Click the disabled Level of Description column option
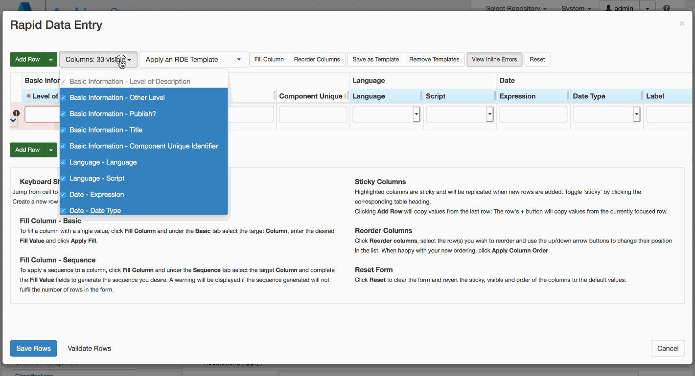The height and width of the screenshot is (376, 695). tap(143, 81)
